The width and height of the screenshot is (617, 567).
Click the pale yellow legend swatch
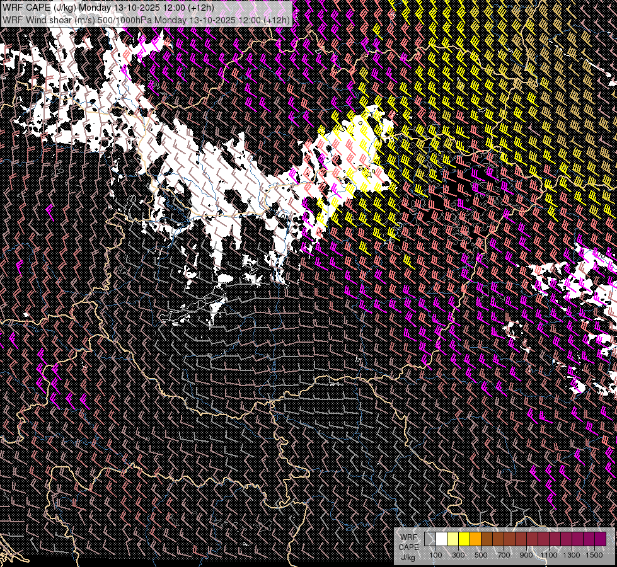453,539
